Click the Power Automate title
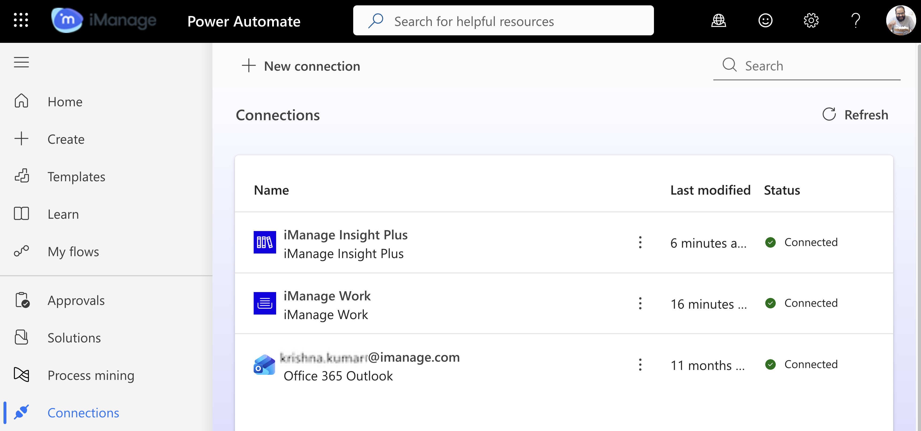 pyautogui.click(x=244, y=21)
